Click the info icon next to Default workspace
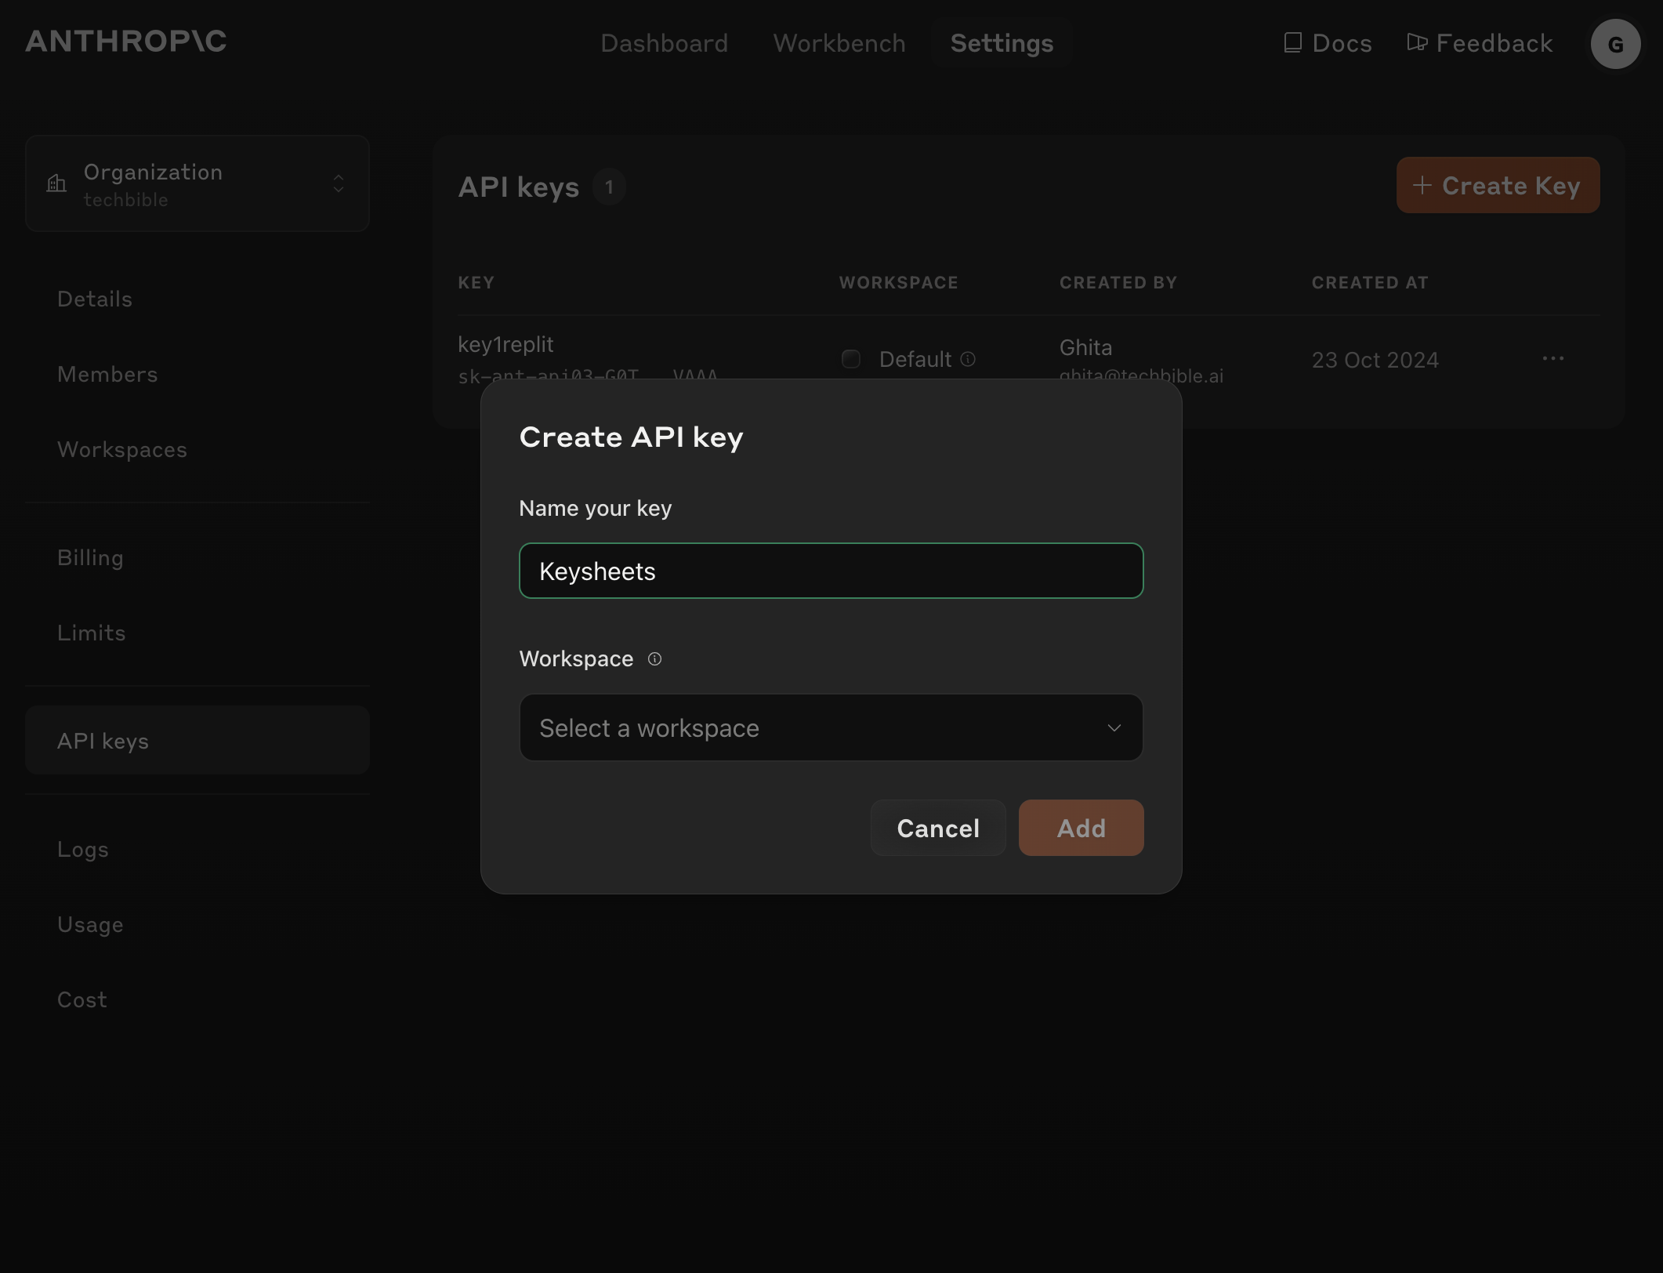 click(x=968, y=359)
